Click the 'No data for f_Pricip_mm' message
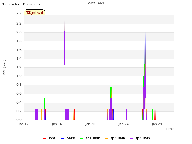The height and width of the screenshot is (144, 192). click(x=21, y=4)
